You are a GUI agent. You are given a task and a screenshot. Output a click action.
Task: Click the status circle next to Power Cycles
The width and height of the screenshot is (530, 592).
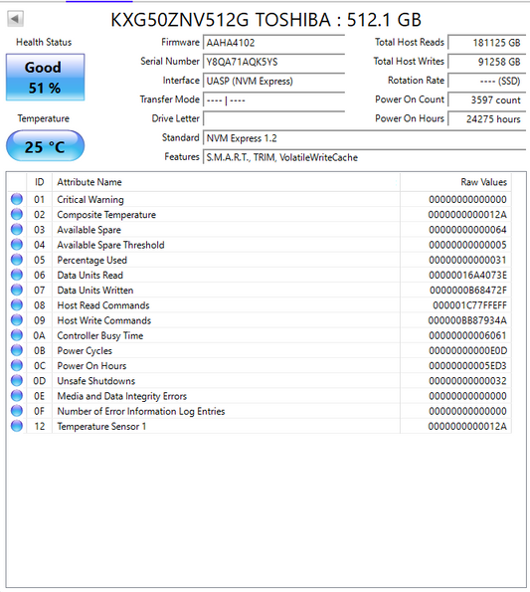pyautogui.click(x=17, y=350)
